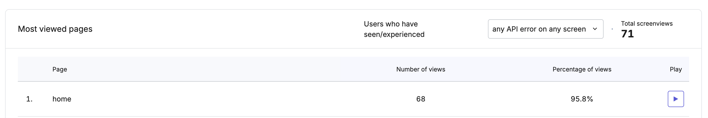Click the 'seen/experienced' text
708x118 pixels.
click(x=394, y=34)
